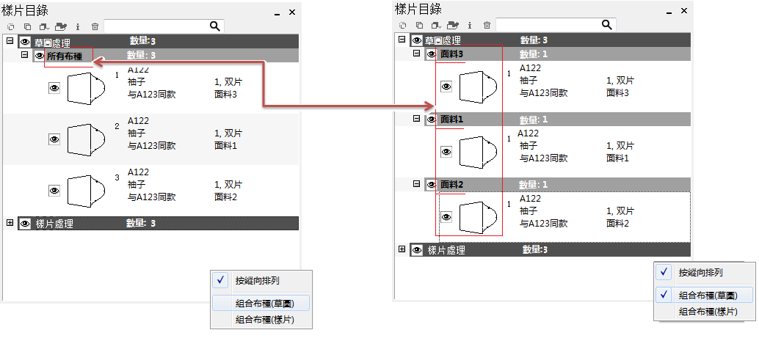
Task: Collapse the 面料1 group
Action: (416, 119)
